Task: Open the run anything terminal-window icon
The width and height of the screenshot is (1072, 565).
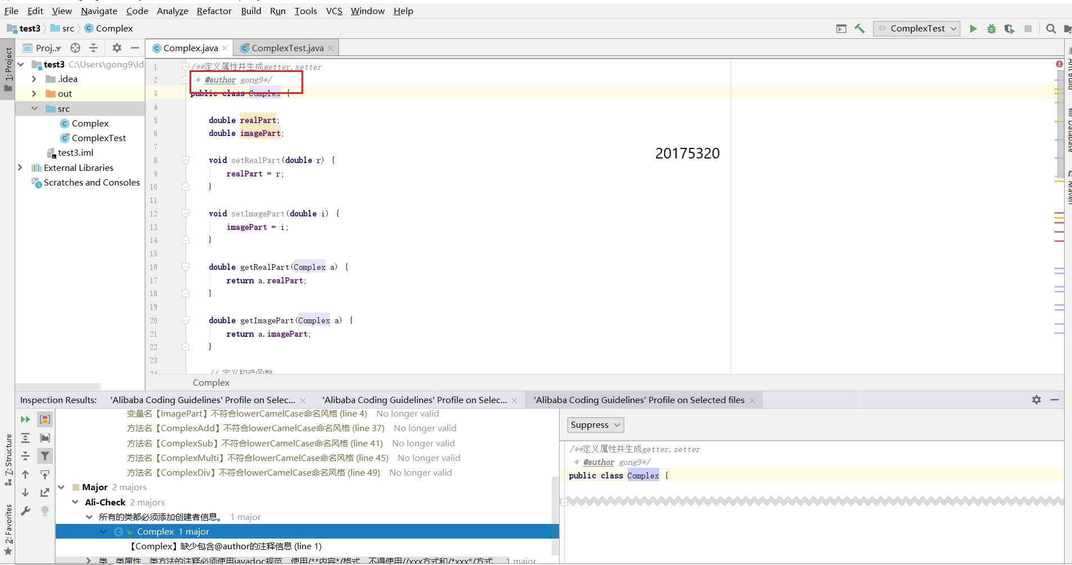Action: (841, 29)
